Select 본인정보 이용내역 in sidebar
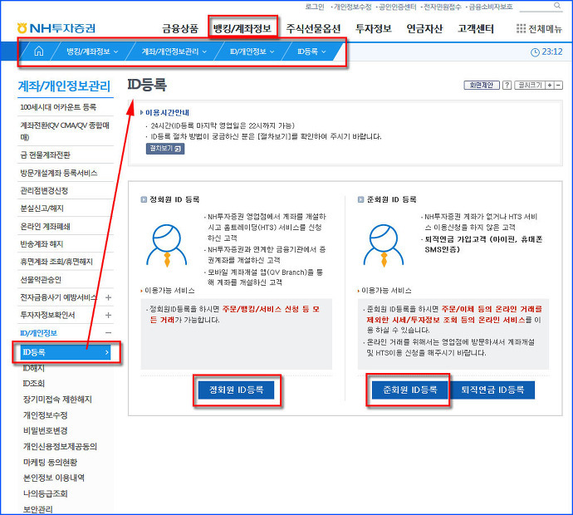Image resolution: width=573 pixels, height=515 pixels. 54,478
